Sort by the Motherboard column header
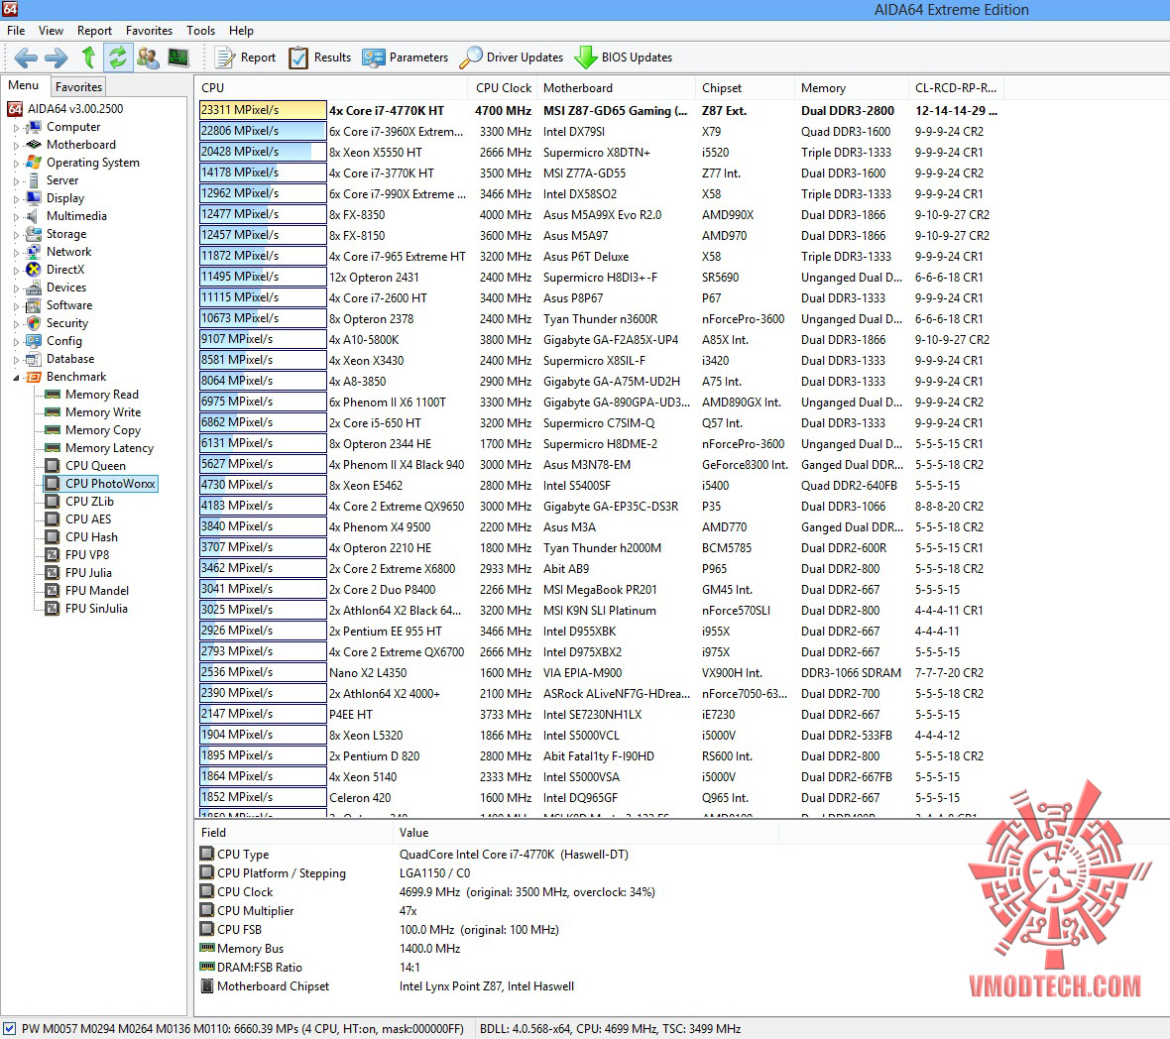The height and width of the screenshot is (1039, 1170). click(x=616, y=88)
